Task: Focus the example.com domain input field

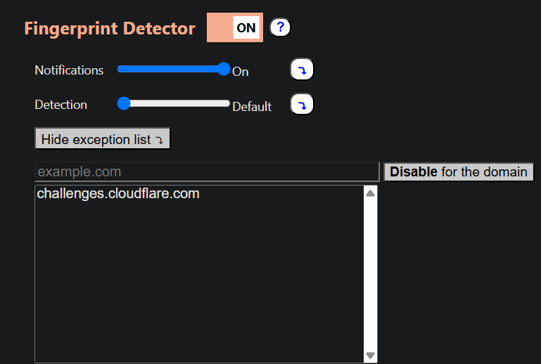Action: point(207,171)
